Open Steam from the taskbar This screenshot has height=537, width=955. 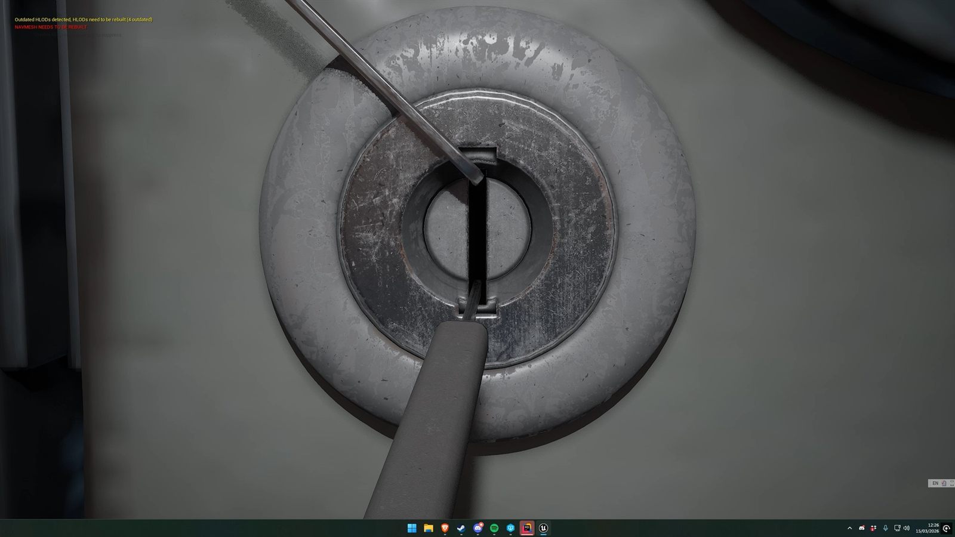point(461,528)
